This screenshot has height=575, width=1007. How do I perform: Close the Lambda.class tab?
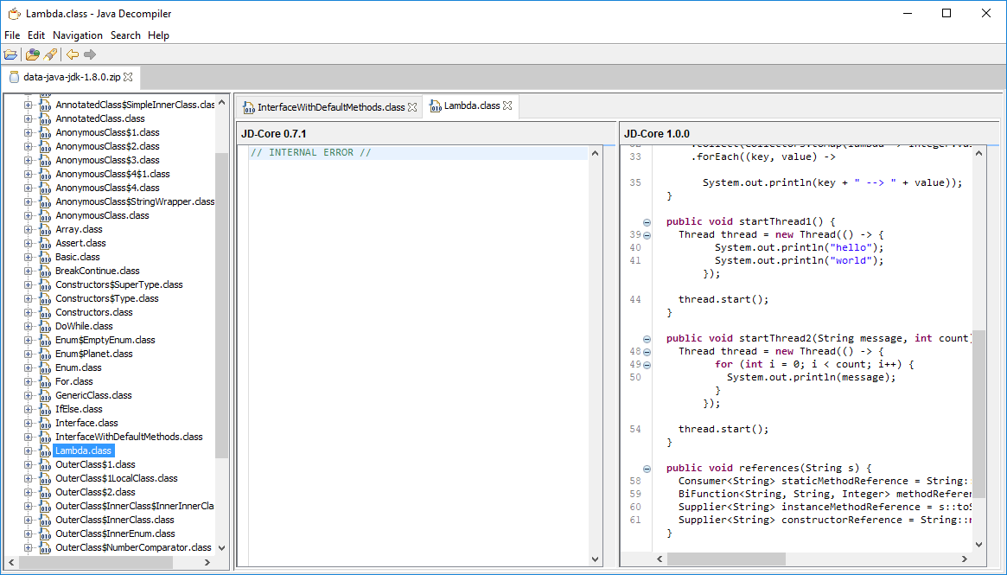pyautogui.click(x=507, y=105)
